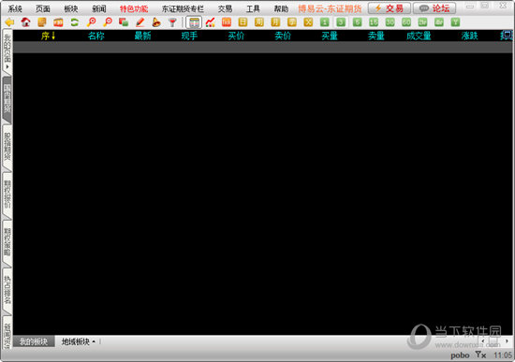Select the 3-minute period icon
This screenshot has height=362, width=515.
[341, 22]
